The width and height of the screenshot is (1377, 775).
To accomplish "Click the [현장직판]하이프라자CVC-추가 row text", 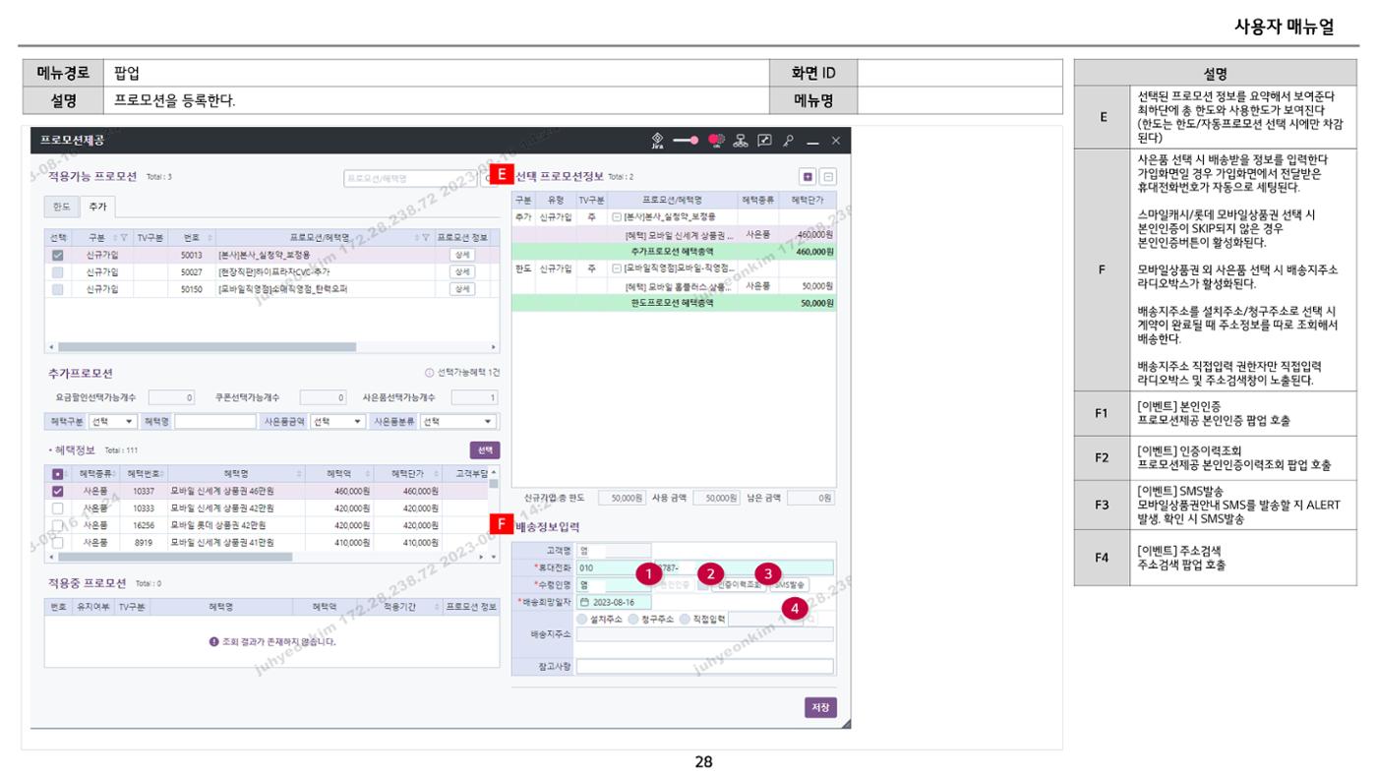I will (273, 271).
